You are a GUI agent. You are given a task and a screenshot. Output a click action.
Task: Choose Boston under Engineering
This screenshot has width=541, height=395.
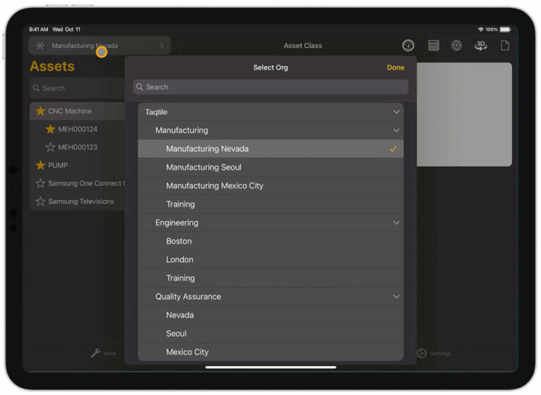tap(179, 241)
